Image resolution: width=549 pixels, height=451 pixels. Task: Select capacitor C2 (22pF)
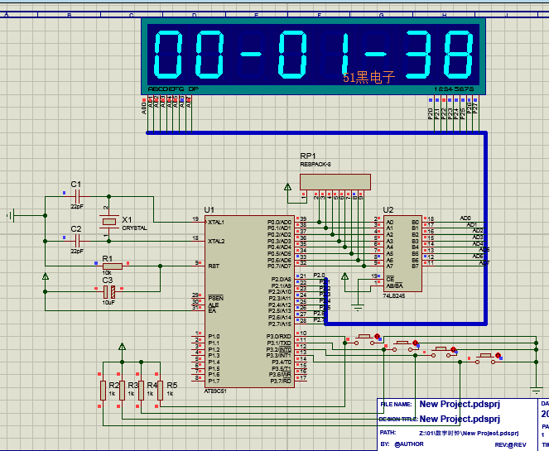pos(77,241)
